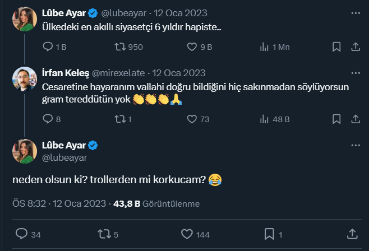This screenshot has height=251, width=369.
Task: Retweet İrfan Keleş's reply
Action: (119, 119)
